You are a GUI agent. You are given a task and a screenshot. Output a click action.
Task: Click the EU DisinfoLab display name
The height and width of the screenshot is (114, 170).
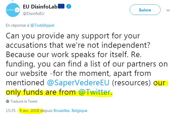tap(40, 7)
